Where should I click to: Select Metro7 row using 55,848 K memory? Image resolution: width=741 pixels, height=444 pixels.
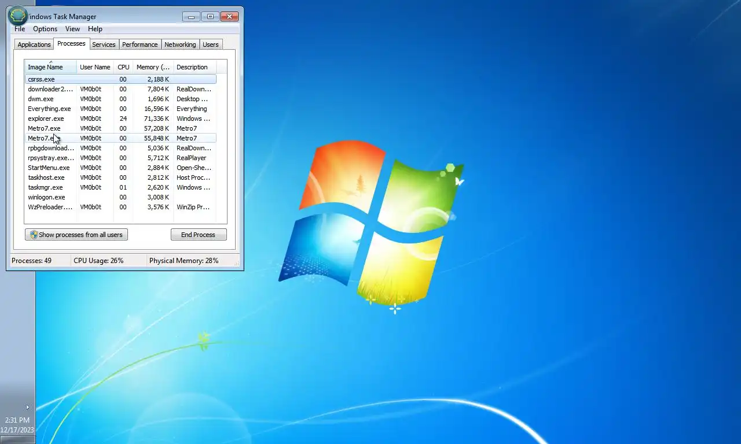[120, 138]
